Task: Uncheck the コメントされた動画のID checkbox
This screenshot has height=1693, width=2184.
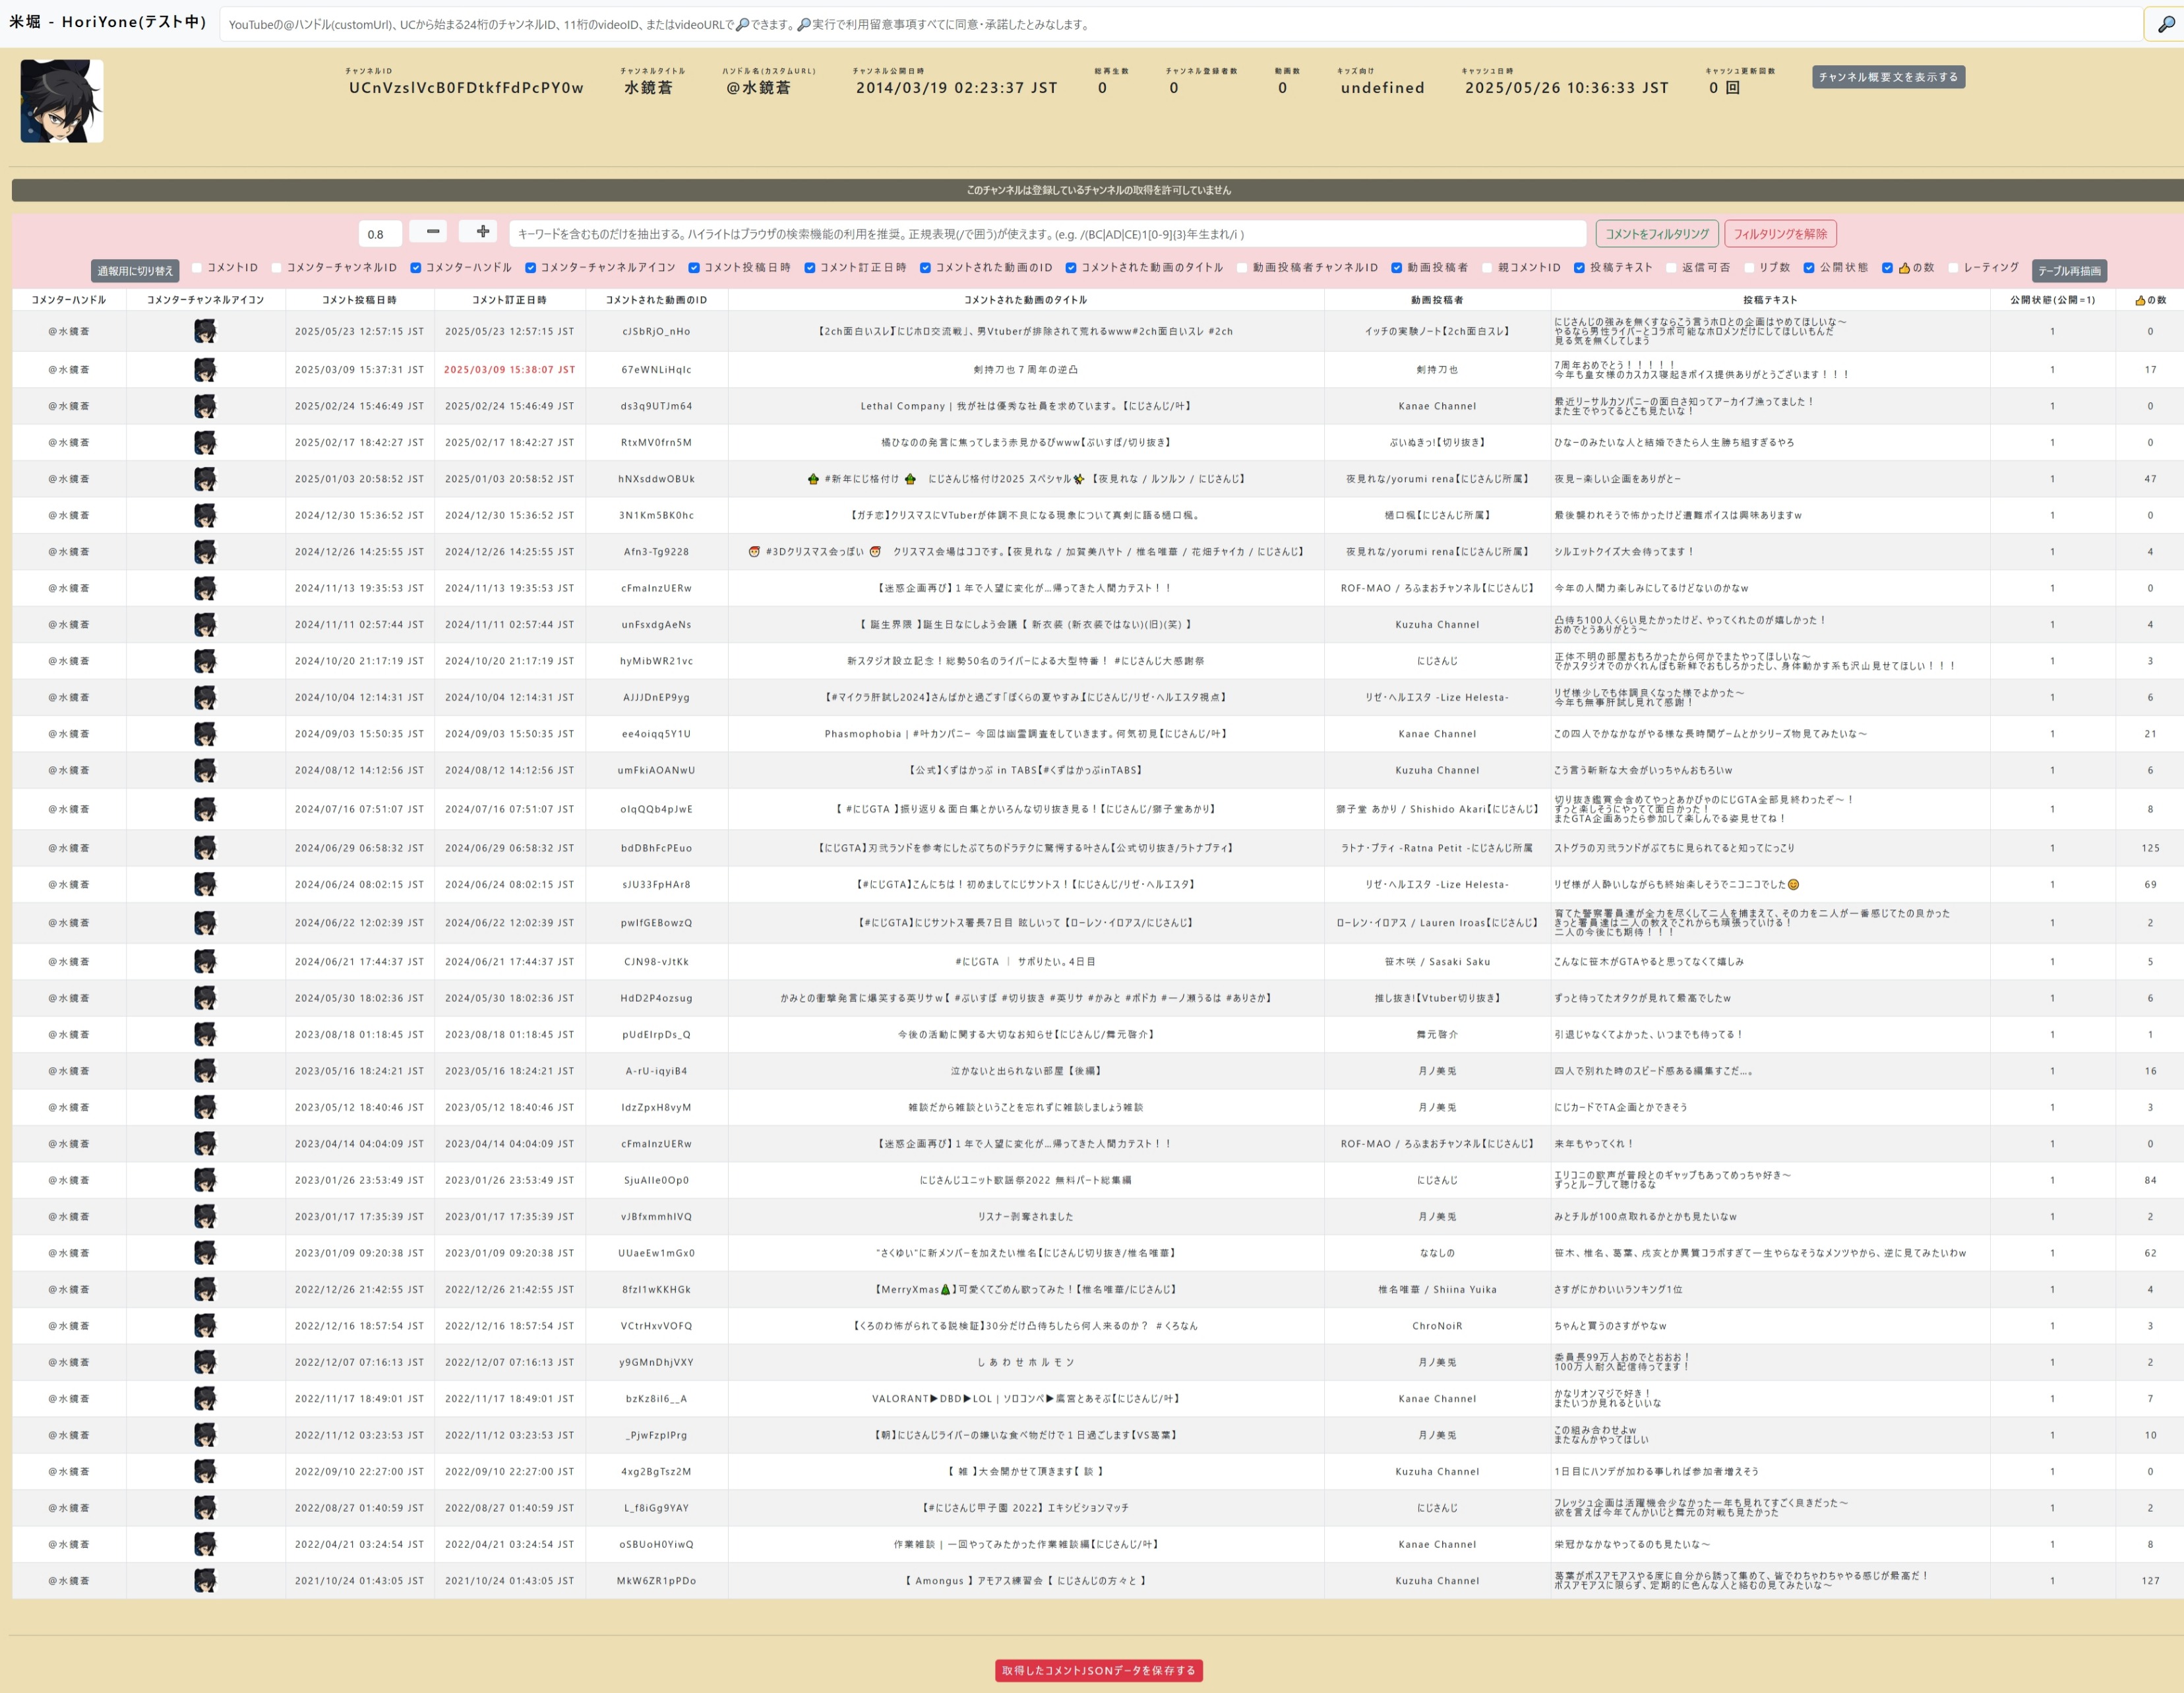Action: pos(926,268)
